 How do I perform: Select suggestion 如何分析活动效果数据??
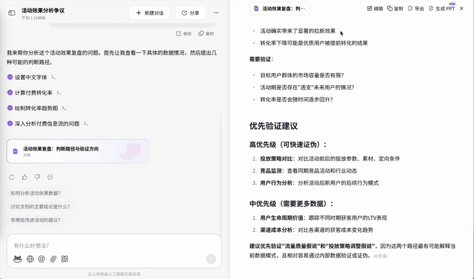click(36, 193)
